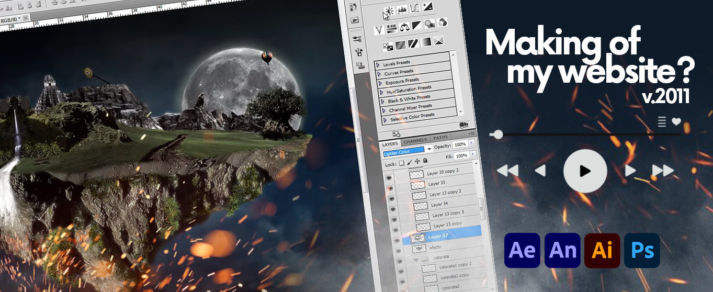Toggle visibility of Layer 37
The image size is (713, 292).
click(397, 241)
